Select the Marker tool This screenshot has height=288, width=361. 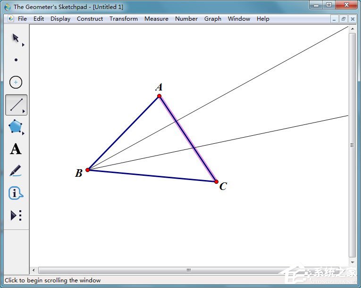pos(16,171)
